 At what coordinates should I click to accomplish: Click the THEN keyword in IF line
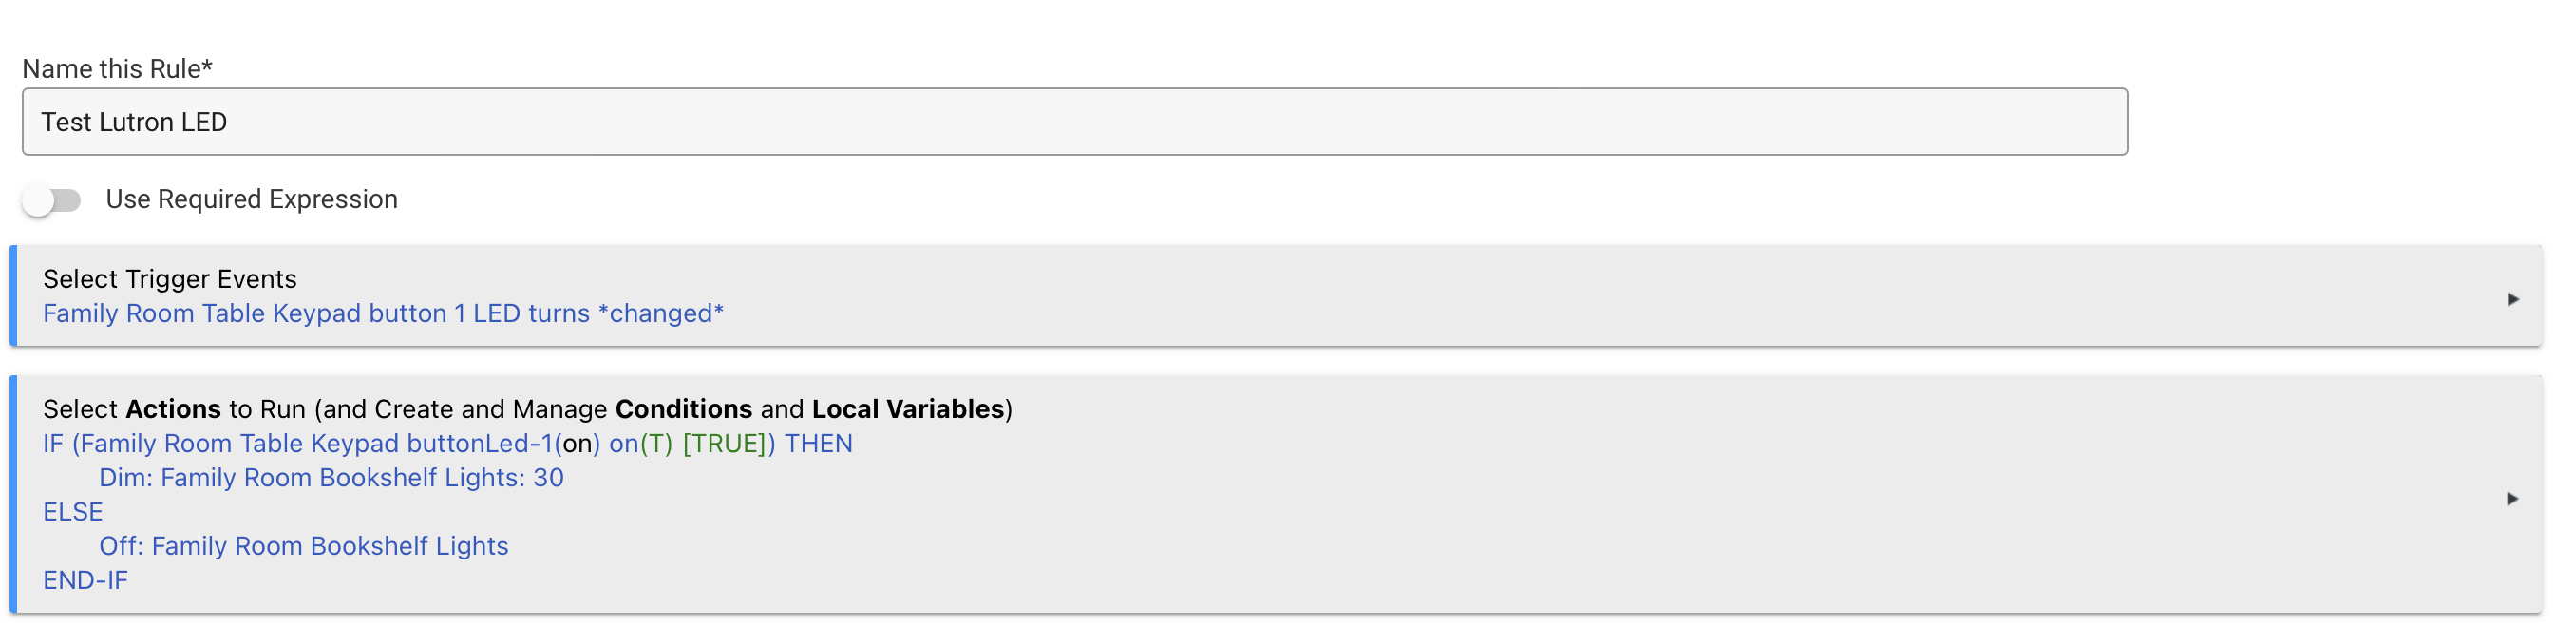pyautogui.click(x=818, y=444)
